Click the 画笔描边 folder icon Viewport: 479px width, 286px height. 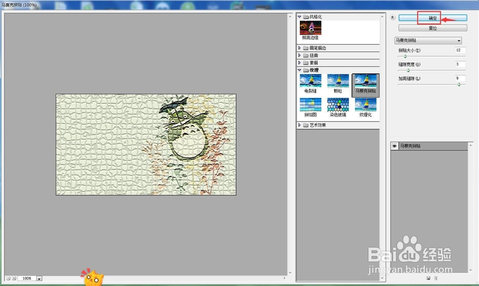pyautogui.click(x=306, y=48)
